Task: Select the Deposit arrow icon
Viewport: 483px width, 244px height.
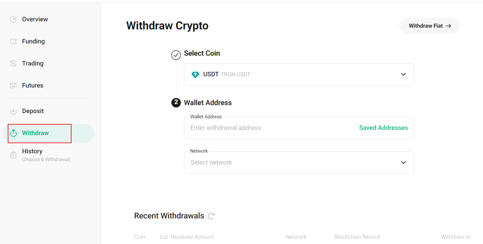Action: (13, 111)
